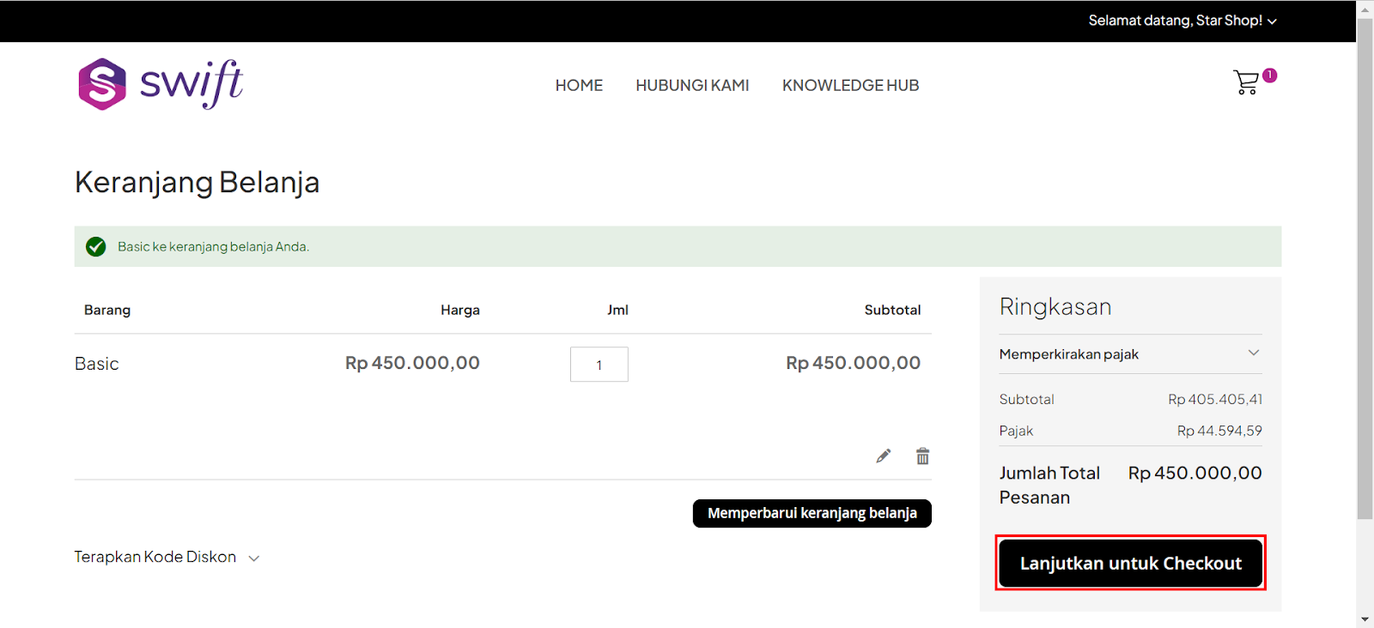The height and width of the screenshot is (628, 1374).
Task: Click the Subtotal column header
Action: click(x=892, y=310)
